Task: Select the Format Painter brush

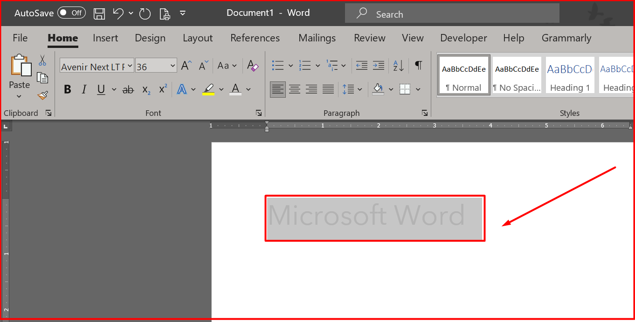Action: [x=43, y=95]
